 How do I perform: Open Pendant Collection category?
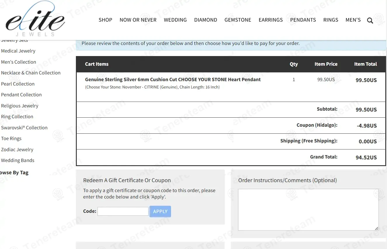pyautogui.click(x=21, y=95)
